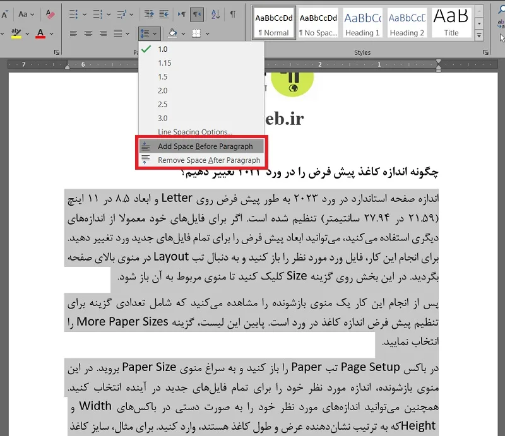Image resolution: width=505 pixels, height=436 pixels.
Task: Center the paragraph text
Action: [x=88, y=33]
